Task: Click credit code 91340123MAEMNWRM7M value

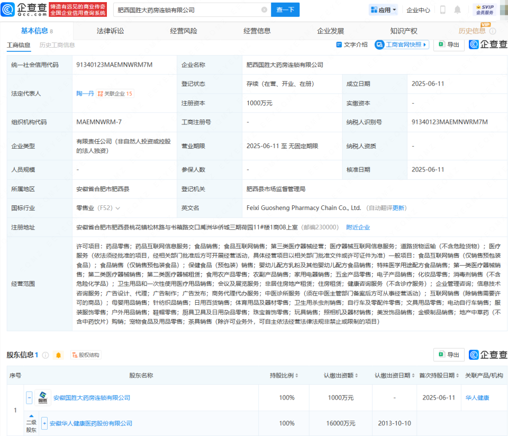Action: [x=114, y=65]
